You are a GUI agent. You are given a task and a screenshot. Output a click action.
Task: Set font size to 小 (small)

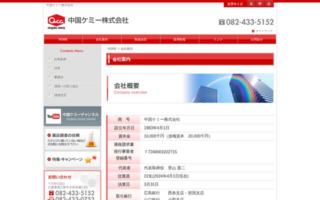[x=269, y=4]
